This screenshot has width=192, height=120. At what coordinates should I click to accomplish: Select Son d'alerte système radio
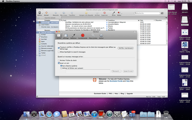click(x=61, y=66)
